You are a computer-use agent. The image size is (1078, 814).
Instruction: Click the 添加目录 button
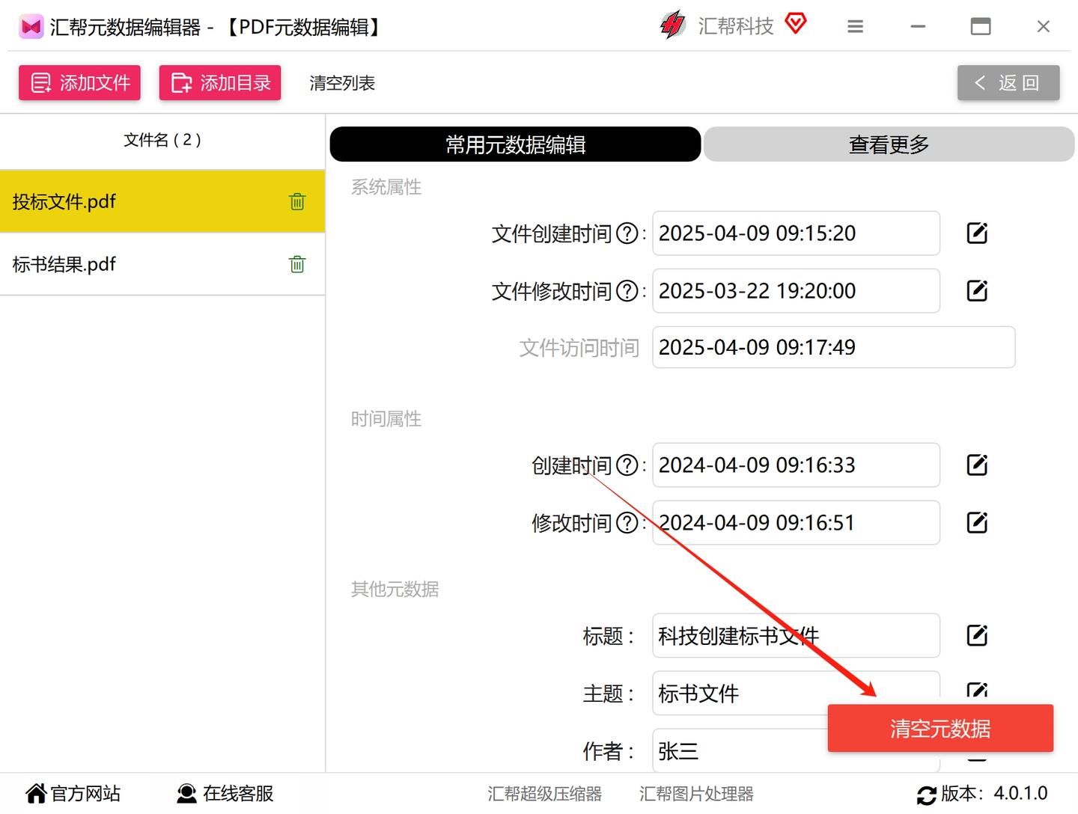point(220,82)
